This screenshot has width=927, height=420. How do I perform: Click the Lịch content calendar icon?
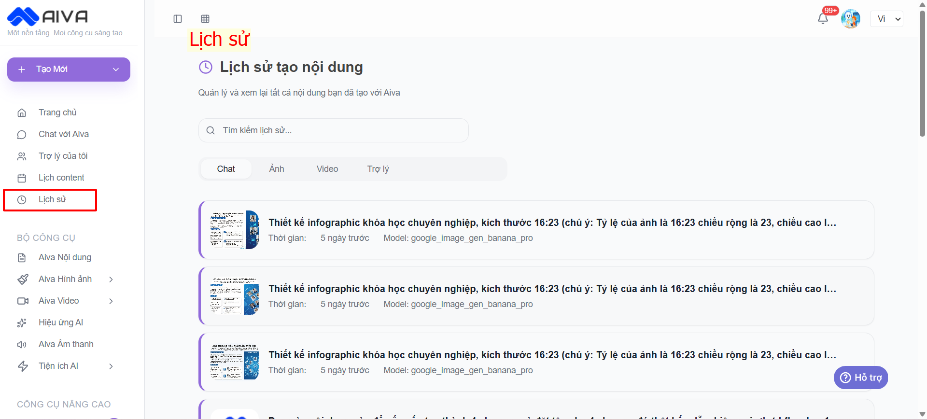[22, 178]
